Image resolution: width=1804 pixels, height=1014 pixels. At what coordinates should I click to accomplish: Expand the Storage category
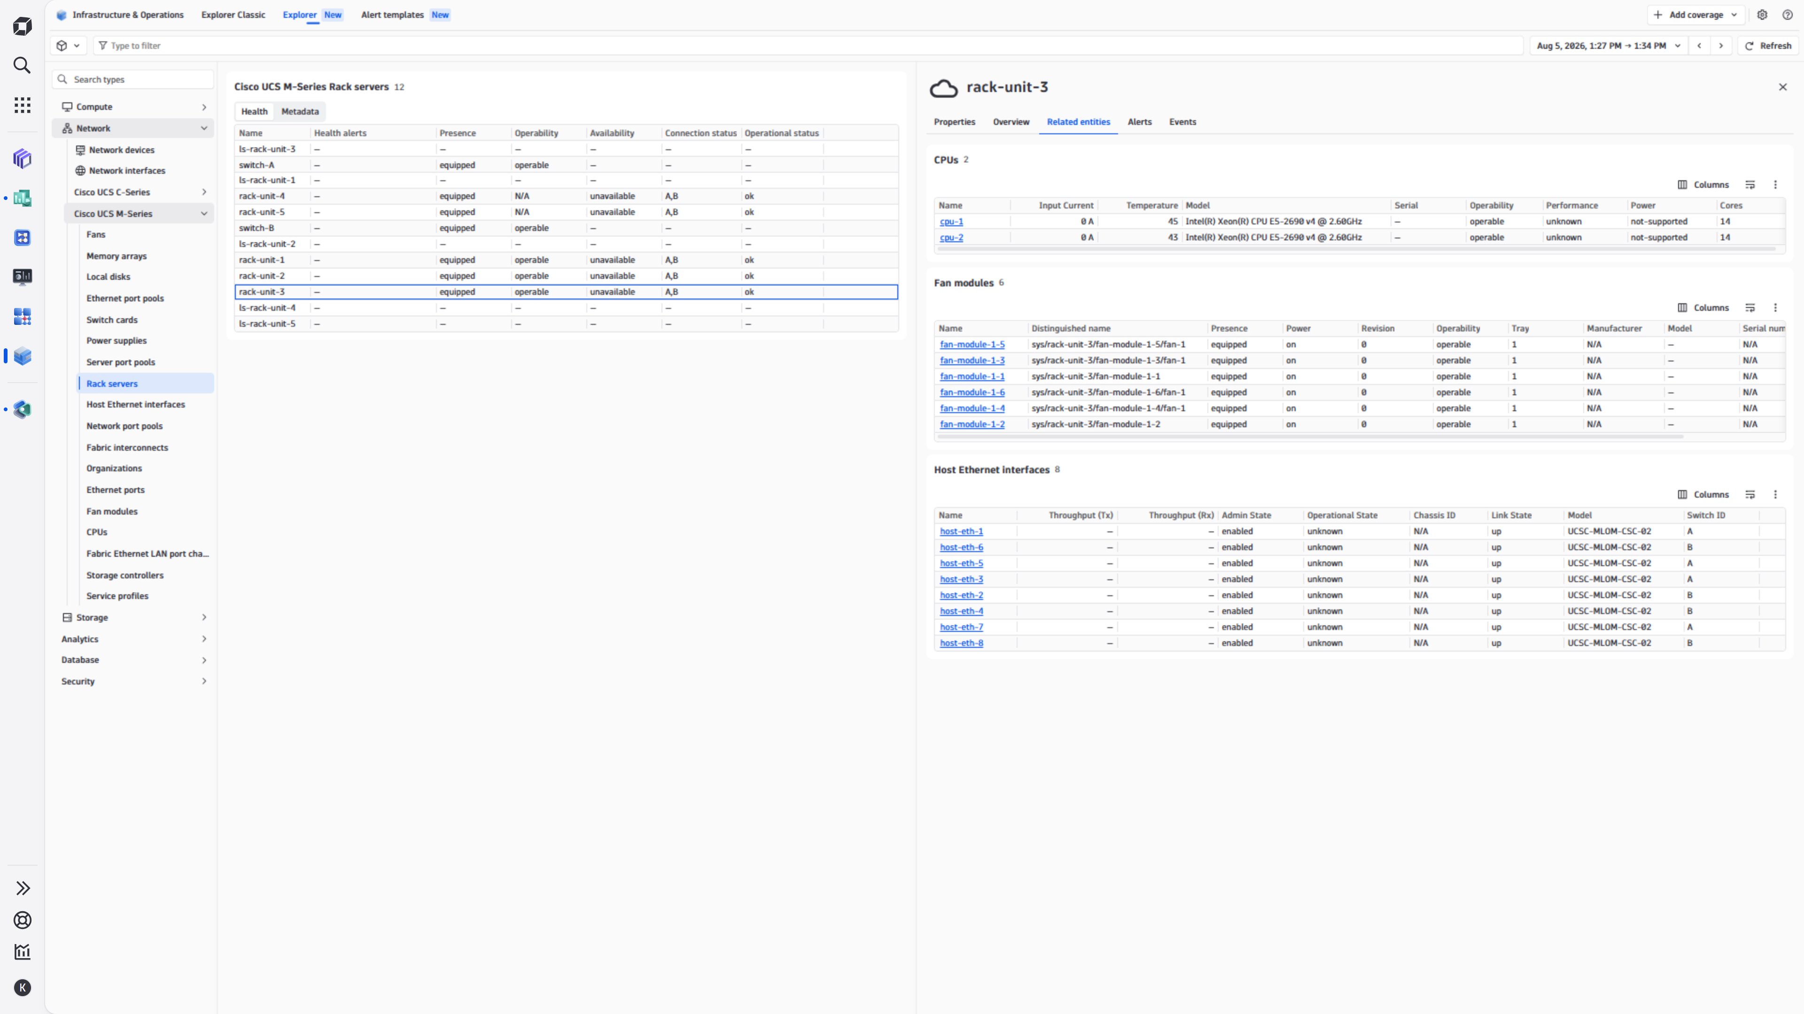204,617
